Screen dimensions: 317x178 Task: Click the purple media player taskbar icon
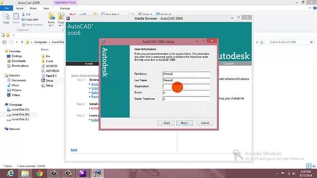(83, 174)
